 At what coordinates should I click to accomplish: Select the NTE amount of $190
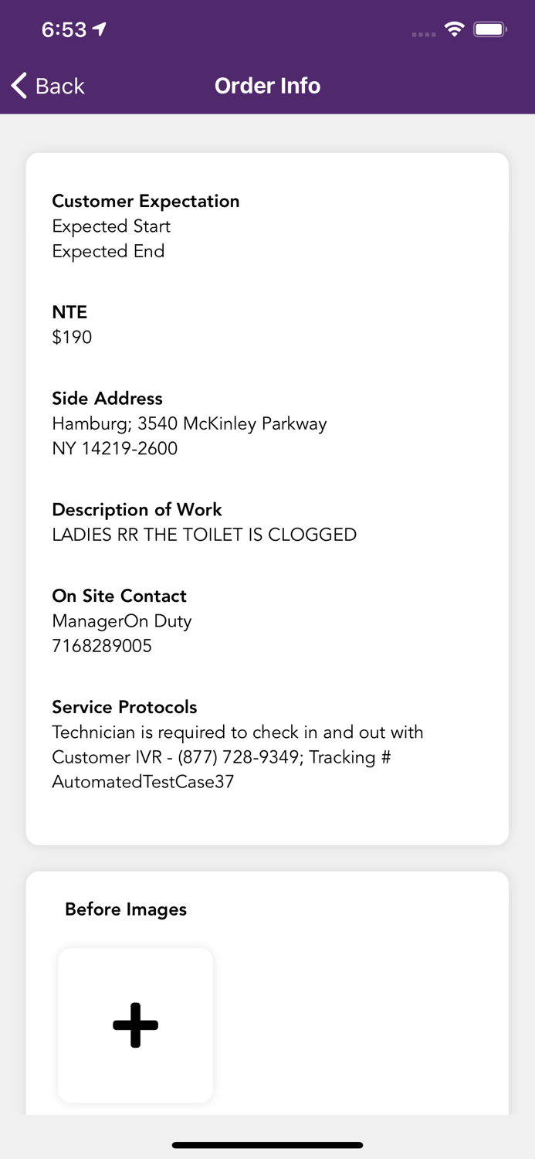[x=72, y=337]
